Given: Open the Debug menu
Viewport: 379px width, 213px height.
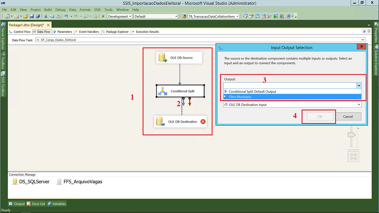Looking at the screenshot, I should [60, 10].
